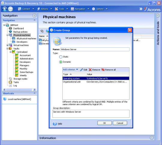Open the Options menu
Image resolution: width=162 pixels, height=145 pixels.
point(100,9)
